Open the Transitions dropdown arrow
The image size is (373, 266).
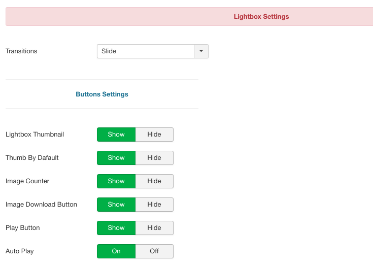click(x=201, y=51)
